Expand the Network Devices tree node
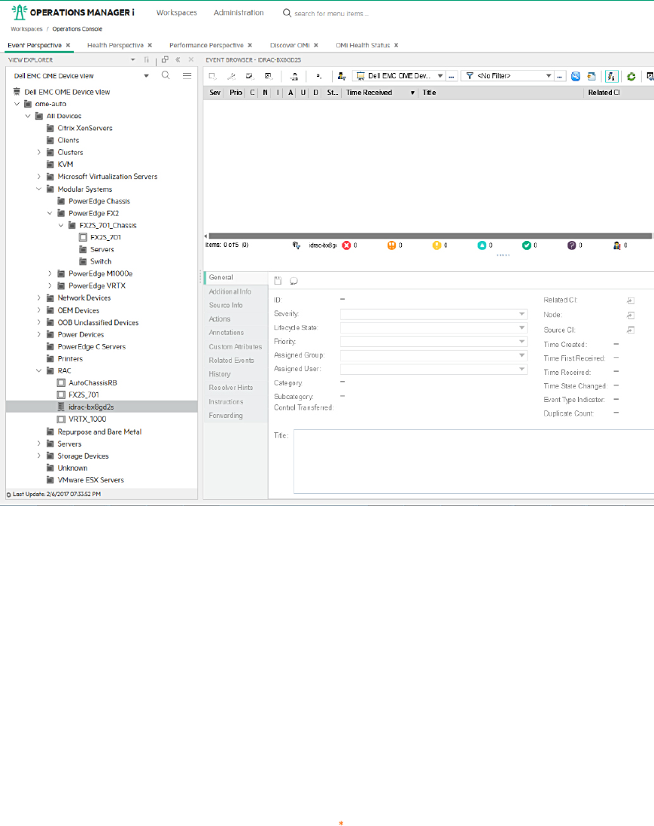Viewport: 654px width, 826px height. click(38, 298)
